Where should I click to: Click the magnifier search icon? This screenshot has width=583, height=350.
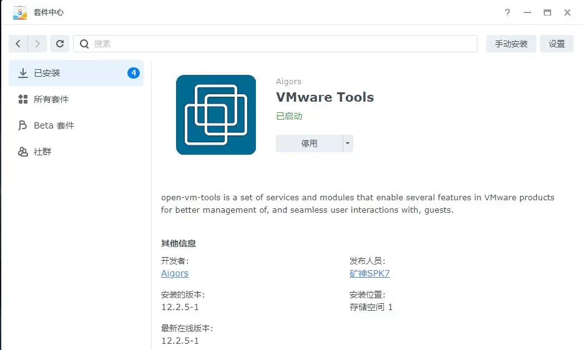[x=84, y=44]
